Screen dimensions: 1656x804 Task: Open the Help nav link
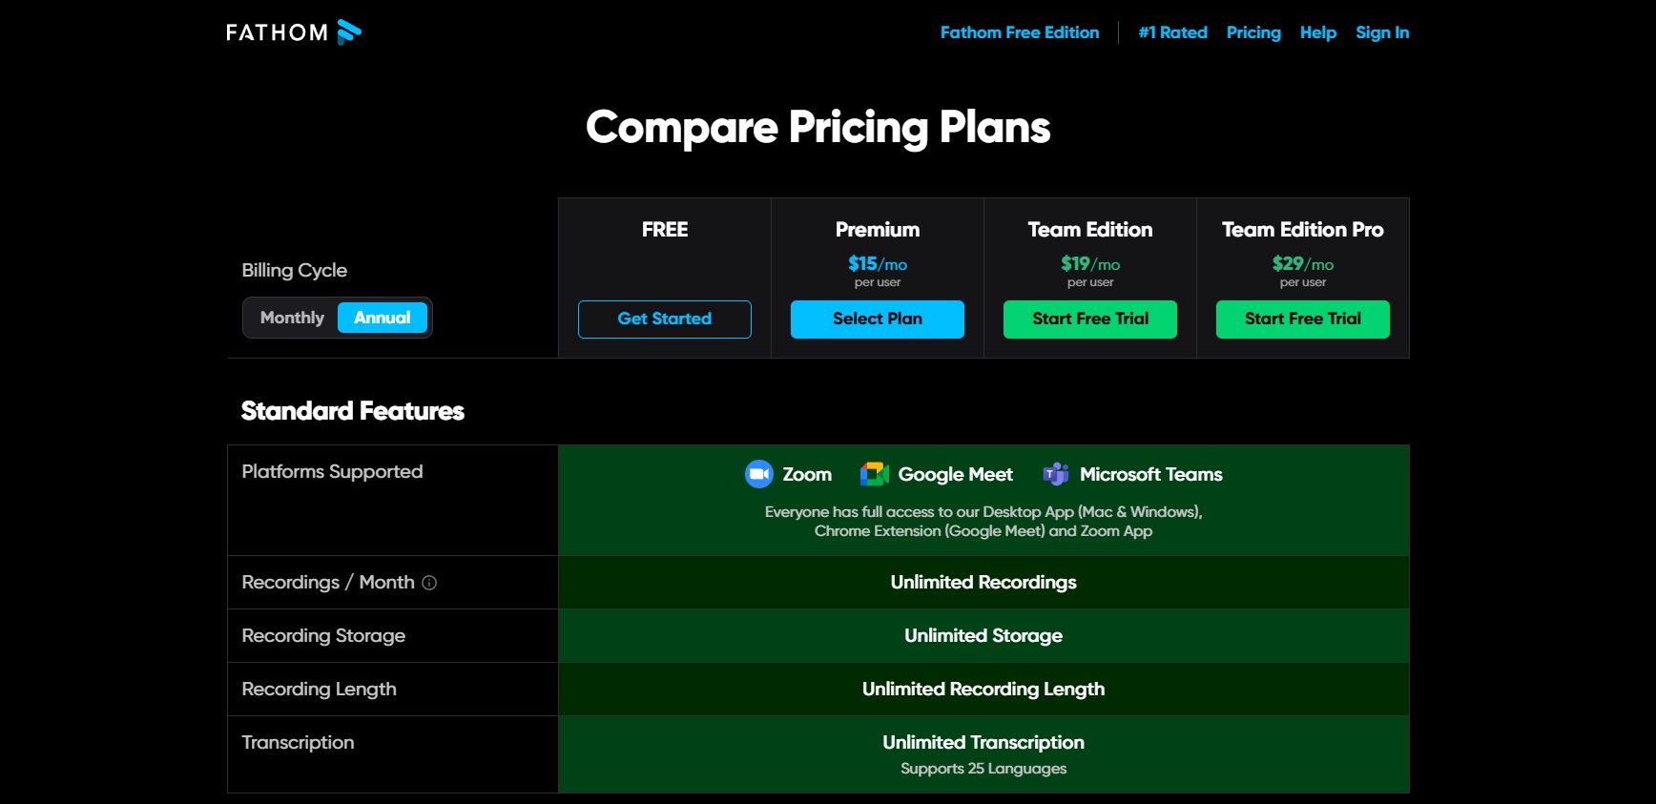tap(1318, 32)
